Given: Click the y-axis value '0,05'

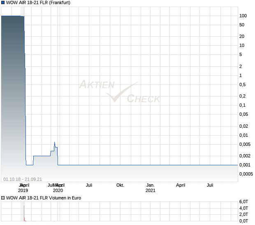Looking at the screenshot, I should point(243,115).
